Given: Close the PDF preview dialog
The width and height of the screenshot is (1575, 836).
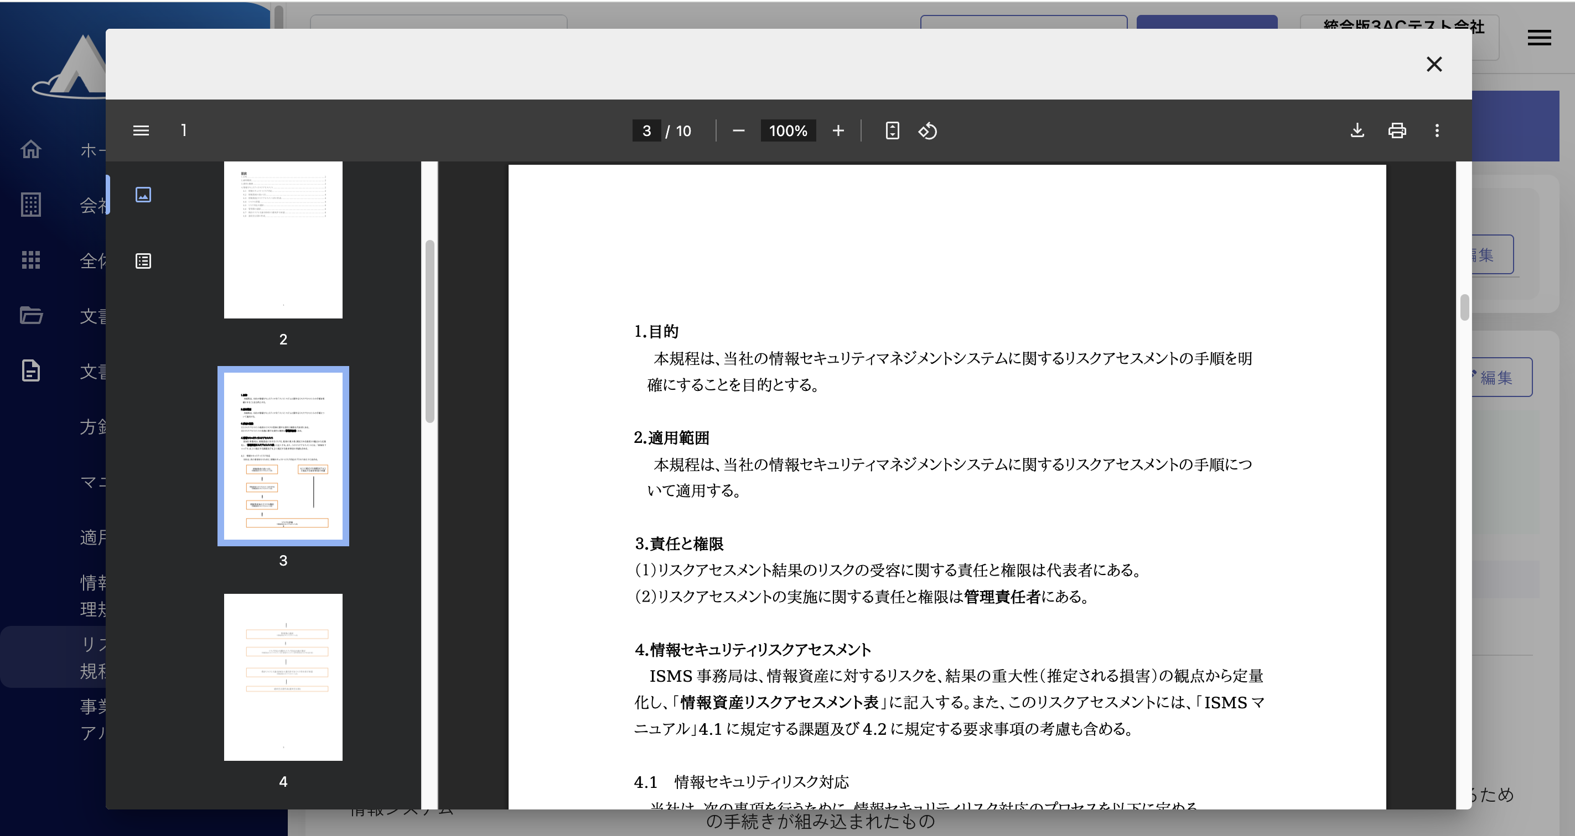Looking at the screenshot, I should point(1434,64).
